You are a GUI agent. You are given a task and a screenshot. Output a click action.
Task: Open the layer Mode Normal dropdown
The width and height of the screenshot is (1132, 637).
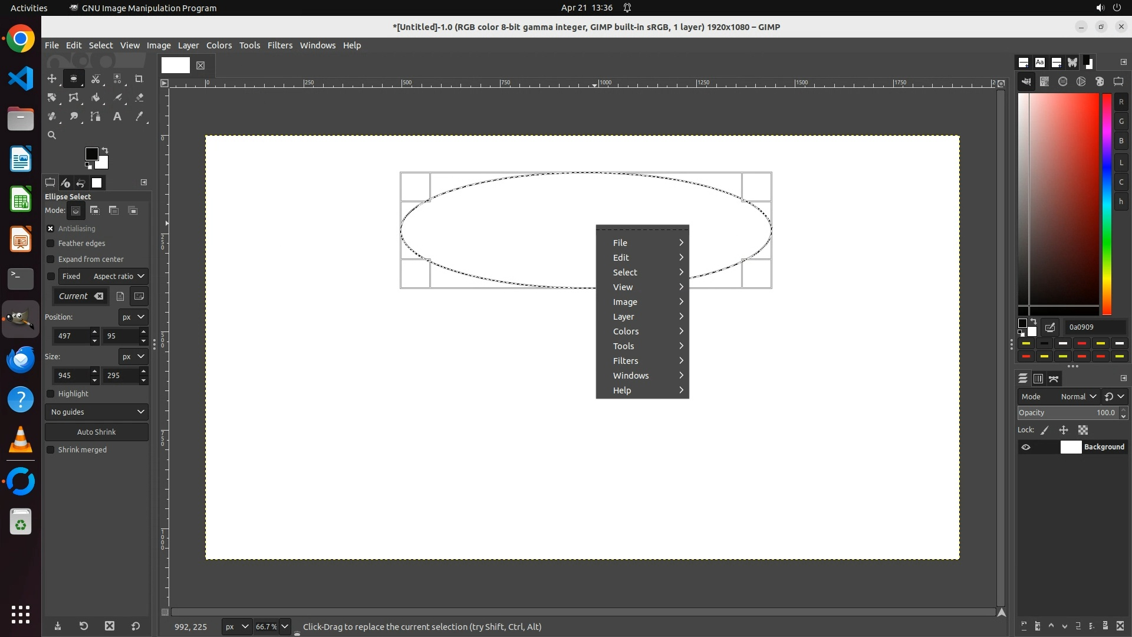tap(1078, 396)
